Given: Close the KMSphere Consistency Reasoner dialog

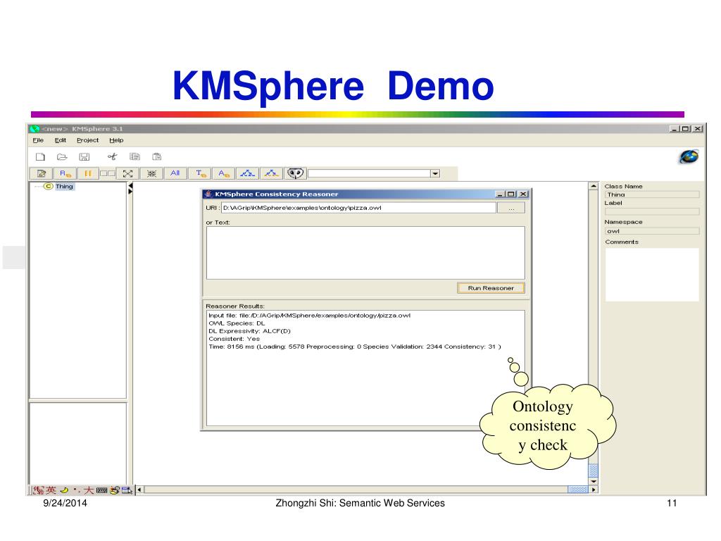Looking at the screenshot, I should (523, 194).
